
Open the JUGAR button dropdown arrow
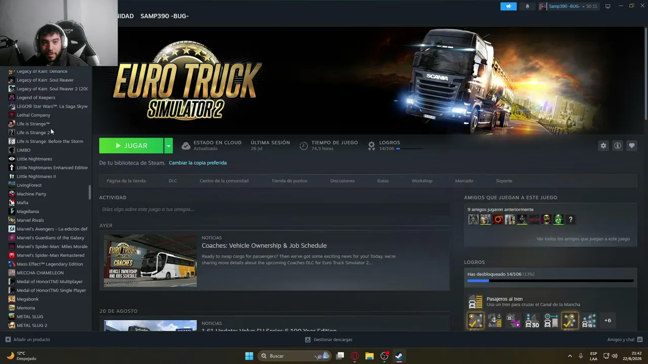(x=169, y=146)
